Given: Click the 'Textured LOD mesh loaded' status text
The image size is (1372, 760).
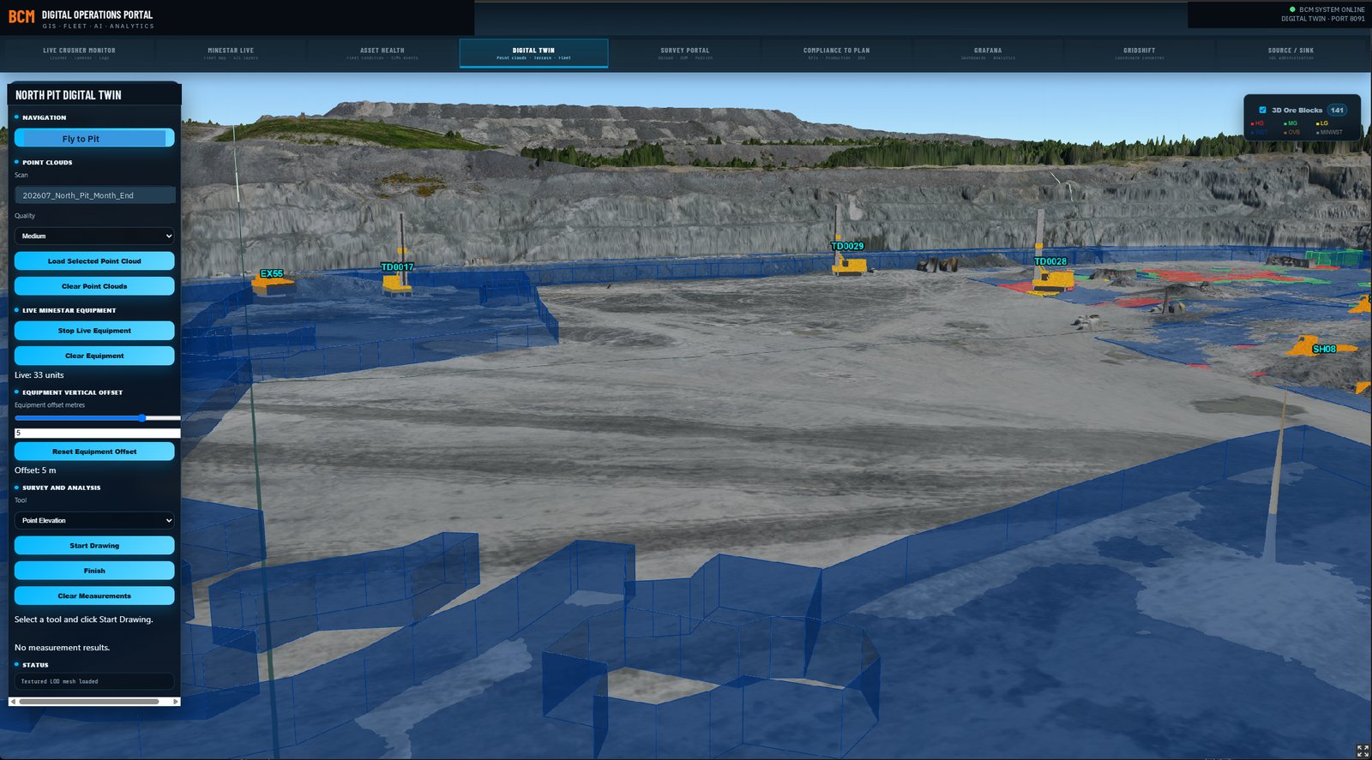Looking at the screenshot, I should (x=59, y=681).
